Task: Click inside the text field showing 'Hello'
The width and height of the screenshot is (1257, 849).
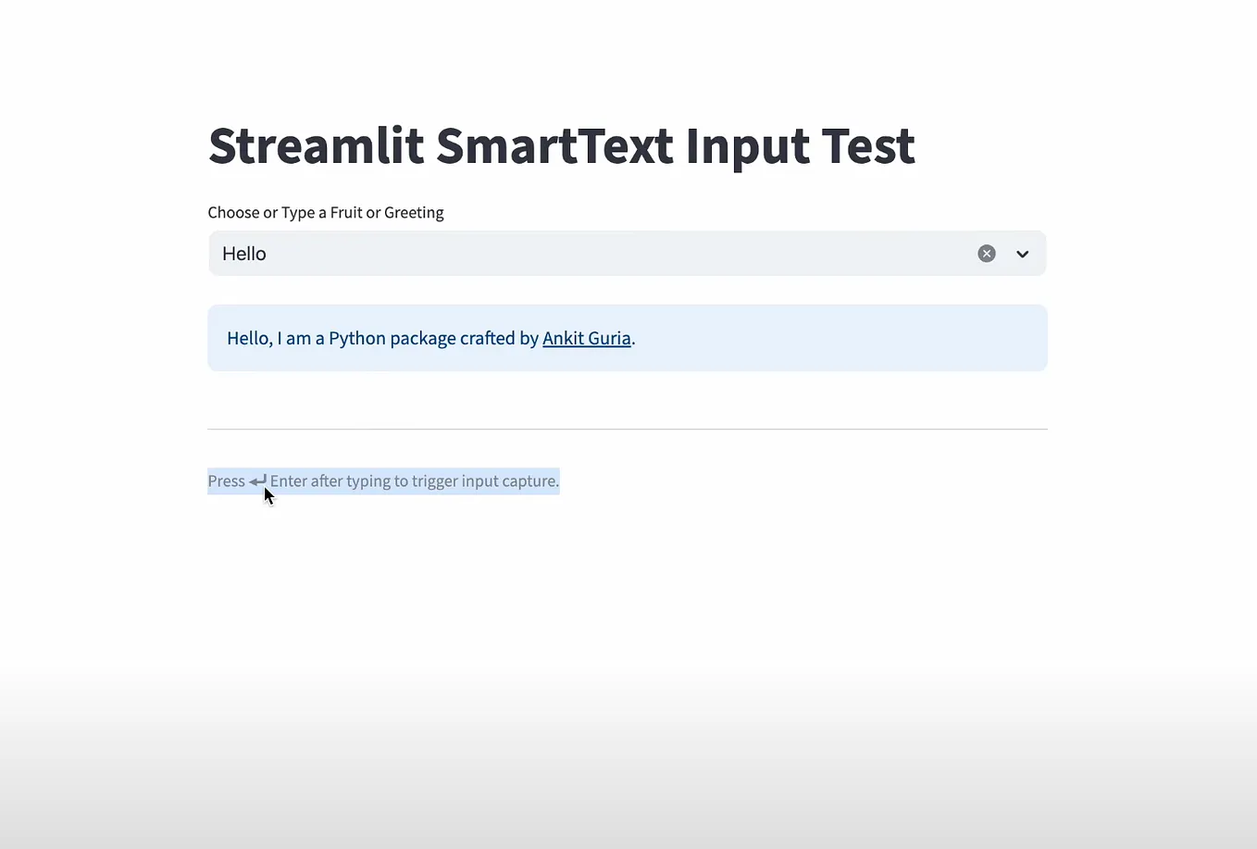Action: [463, 253]
